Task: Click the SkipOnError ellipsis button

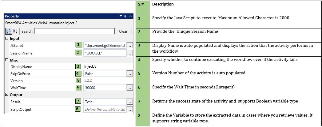Action: coord(130,74)
